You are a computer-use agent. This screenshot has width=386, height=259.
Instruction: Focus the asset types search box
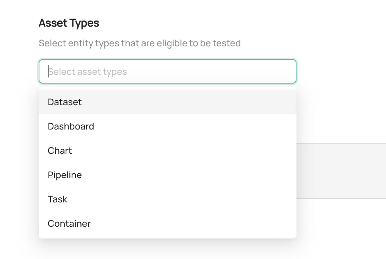[x=167, y=71]
